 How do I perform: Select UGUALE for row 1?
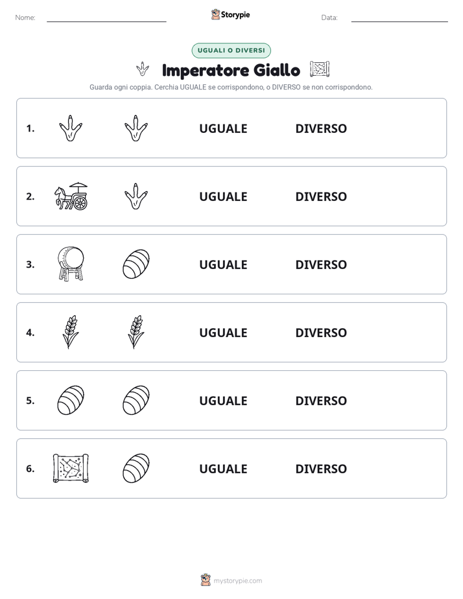coord(223,128)
